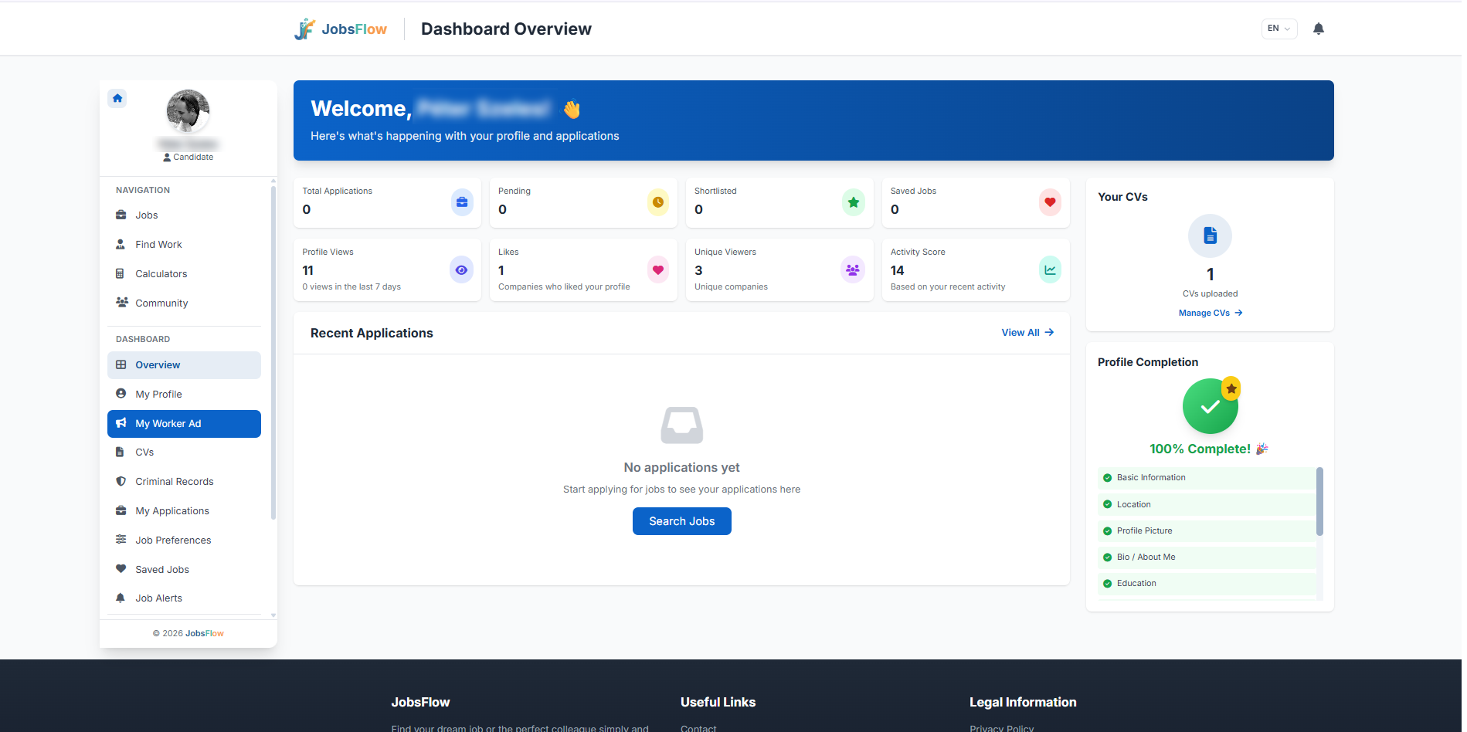Open the Job Preferences section
The height and width of the screenshot is (732, 1467).
(x=173, y=540)
